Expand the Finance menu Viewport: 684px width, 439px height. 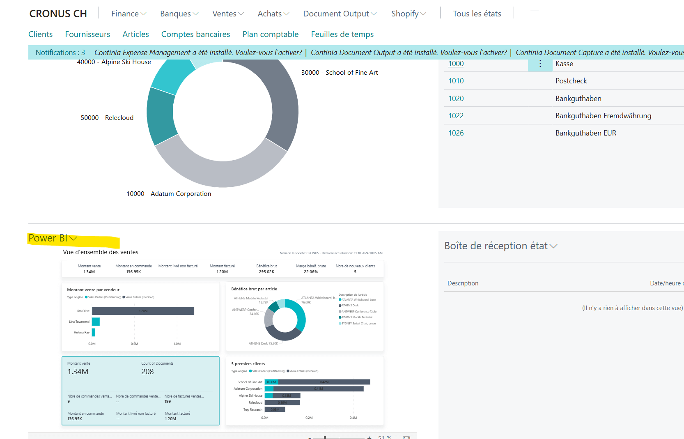tap(129, 14)
